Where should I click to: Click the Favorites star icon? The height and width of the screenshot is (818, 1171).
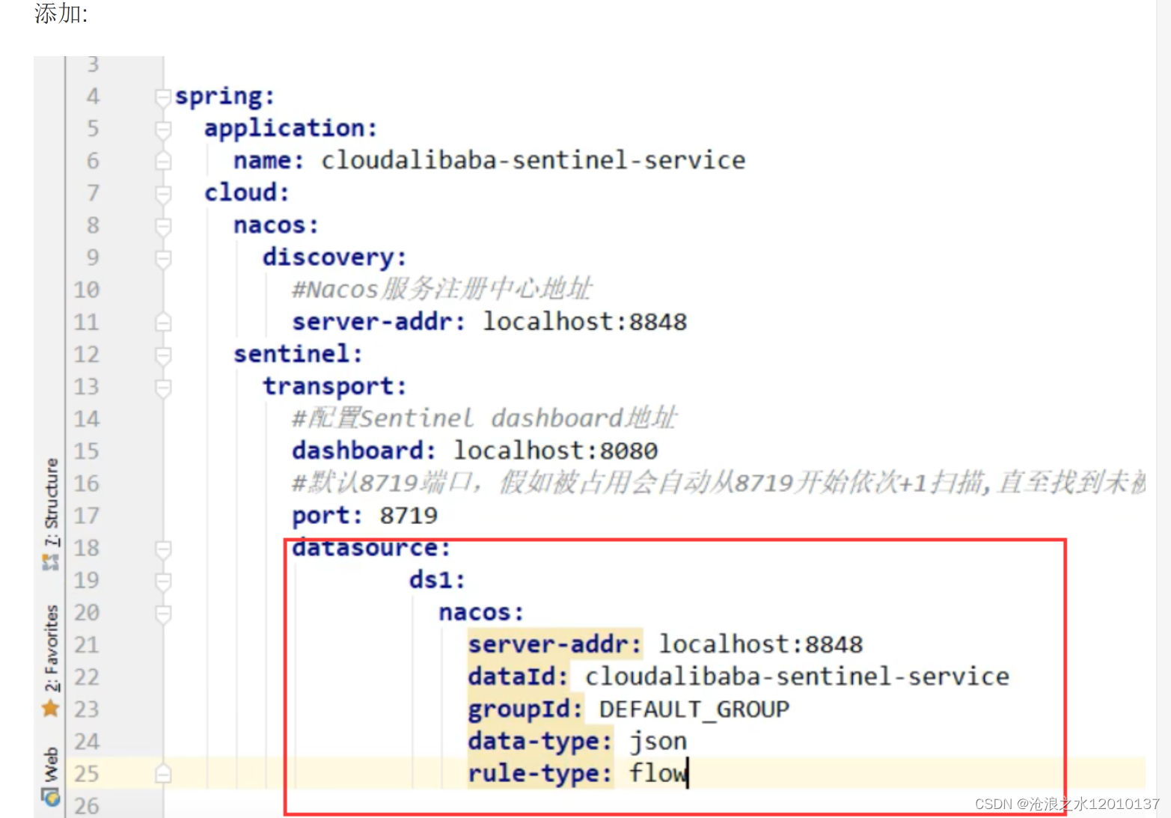tap(51, 708)
